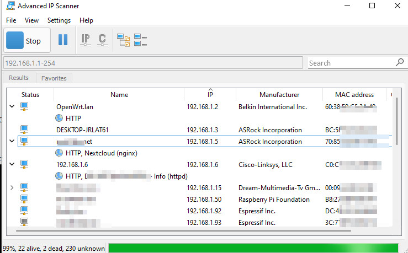408x253 pixels.
Task: Sort by the MAC address column header
Action: pos(354,95)
